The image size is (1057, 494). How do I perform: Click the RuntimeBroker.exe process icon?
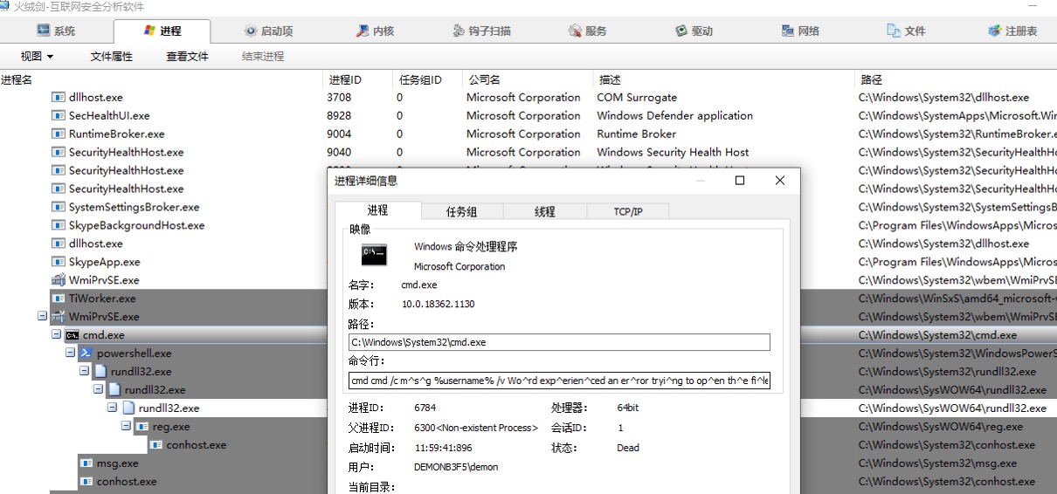[x=59, y=134]
